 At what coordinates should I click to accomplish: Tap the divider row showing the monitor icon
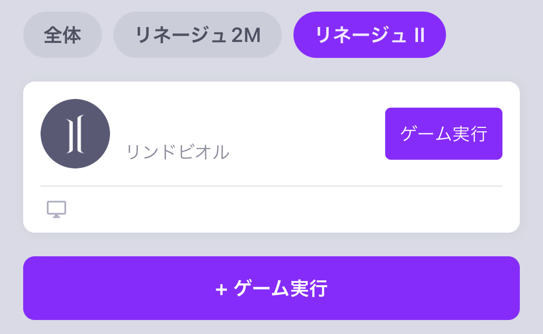270,209
